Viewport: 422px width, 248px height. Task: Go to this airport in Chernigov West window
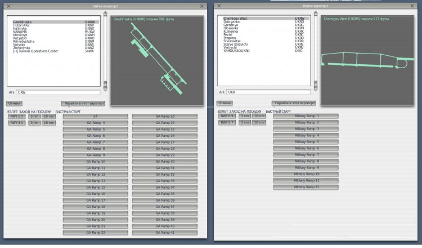(294, 103)
